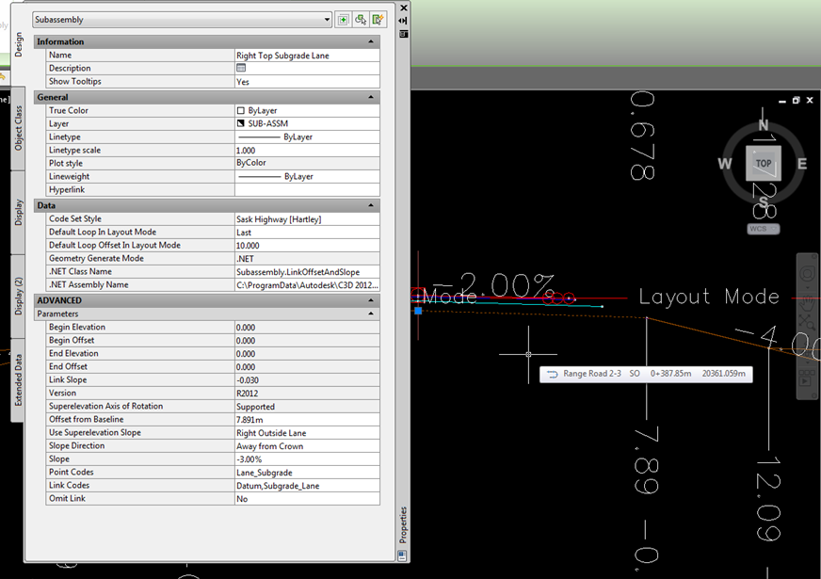Open the Subassembly type dropdown
The image size is (821, 579).
[x=325, y=19]
